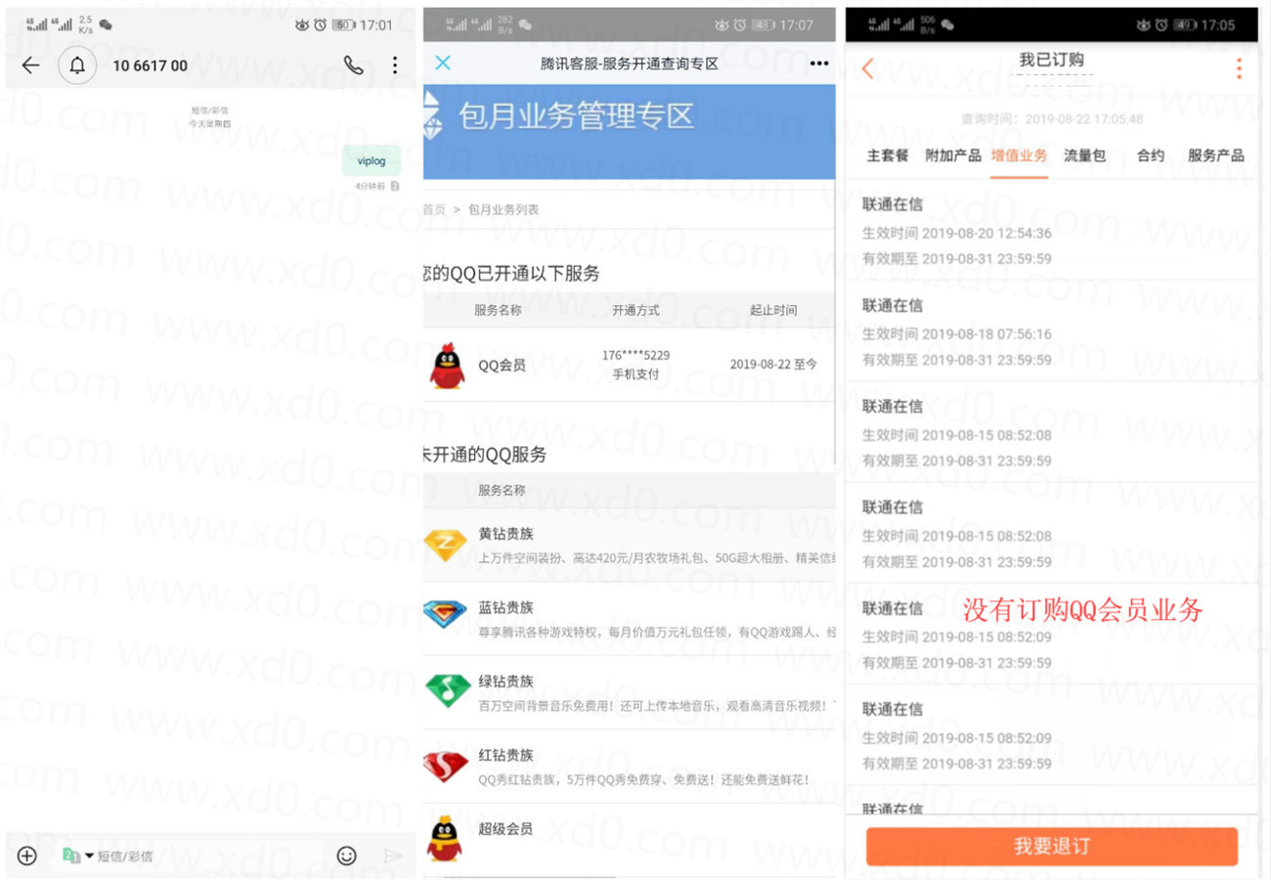Open the plus attachment button in SMS
This screenshot has height=880, width=1271.
pyautogui.click(x=27, y=856)
